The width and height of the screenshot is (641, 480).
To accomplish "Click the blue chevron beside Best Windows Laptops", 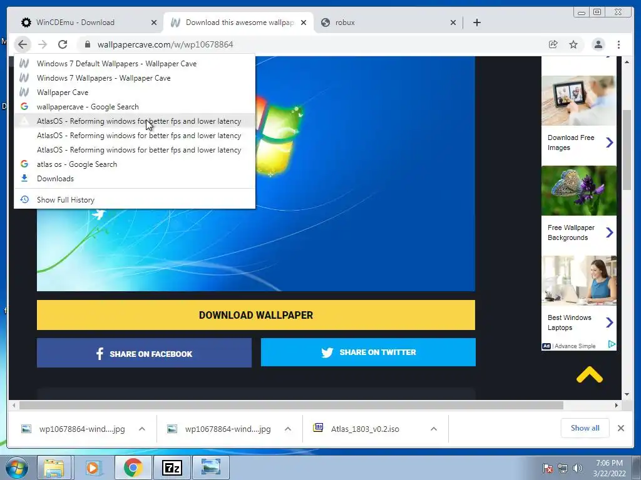I will coord(610,322).
